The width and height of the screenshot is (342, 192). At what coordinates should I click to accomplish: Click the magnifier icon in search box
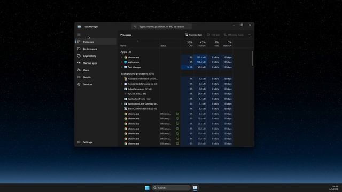click(135, 27)
